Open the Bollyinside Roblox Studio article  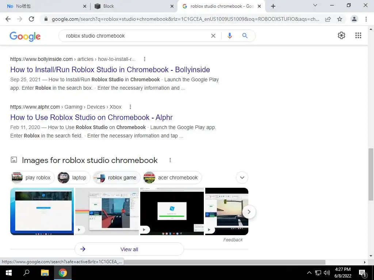(110, 70)
